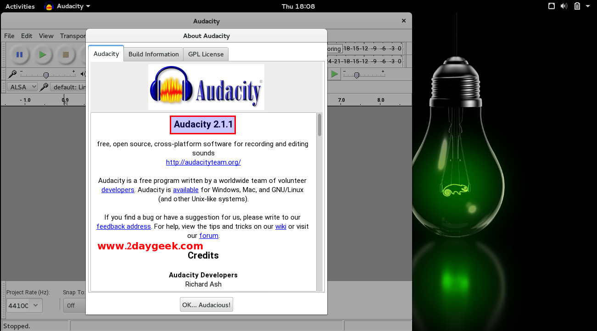Viewport: 597px width, 331px height.
Task: Switch to the Build Information tab
Action: click(153, 54)
